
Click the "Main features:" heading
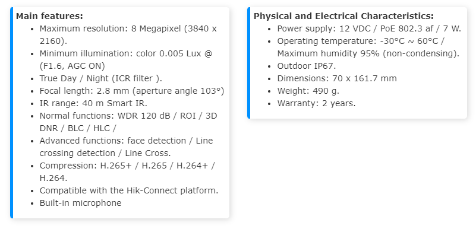pyautogui.click(x=49, y=16)
